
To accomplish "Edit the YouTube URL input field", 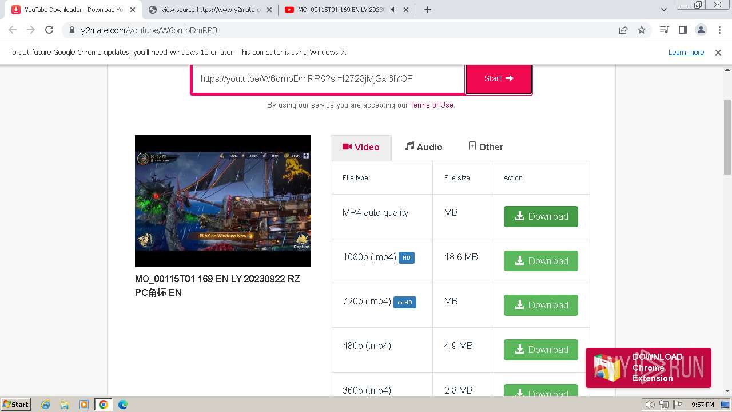I will 328,79.
